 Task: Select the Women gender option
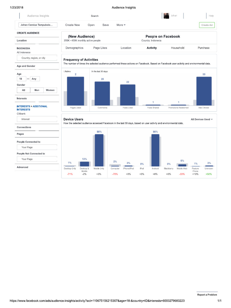(50, 90)
